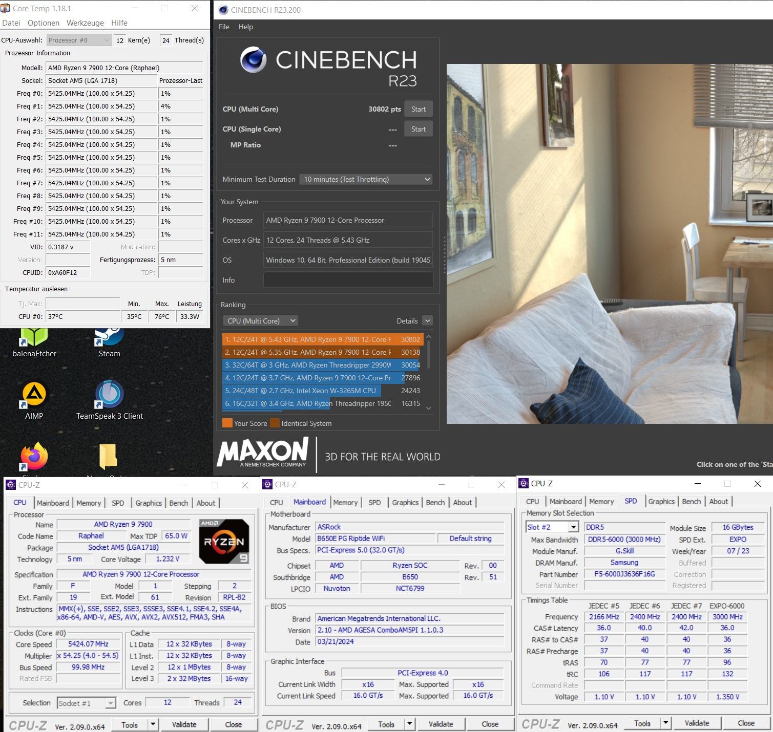Open Bench tab in the CPU-tab CPU-Z window
The image size is (773, 732).
[x=179, y=503]
